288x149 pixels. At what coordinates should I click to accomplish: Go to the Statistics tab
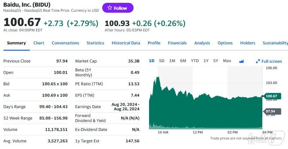click(x=95, y=43)
